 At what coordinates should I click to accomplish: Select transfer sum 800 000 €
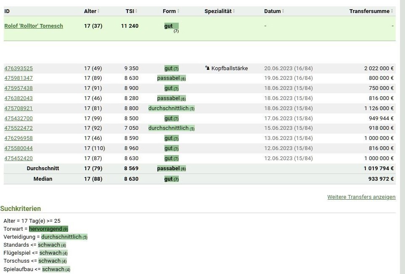[x=381, y=78]
